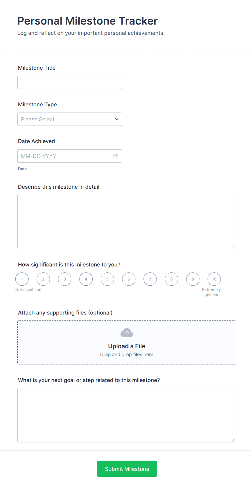Click the resize handle on the description box
The width and height of the screenshot is (251, 490).
coord(233,246)
